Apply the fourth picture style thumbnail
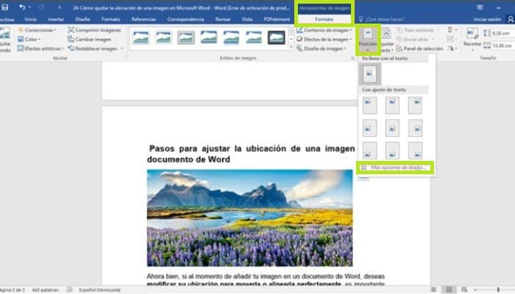The image size is (515, 294). (x=208, y=37)
